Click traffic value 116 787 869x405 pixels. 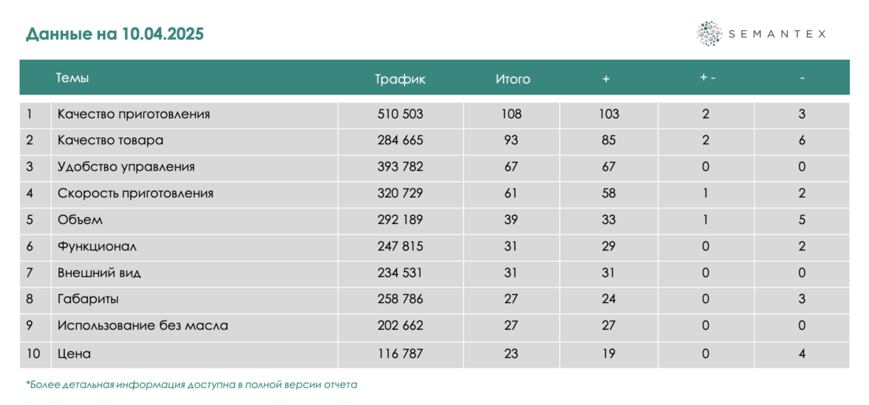[x=400, y=354]
